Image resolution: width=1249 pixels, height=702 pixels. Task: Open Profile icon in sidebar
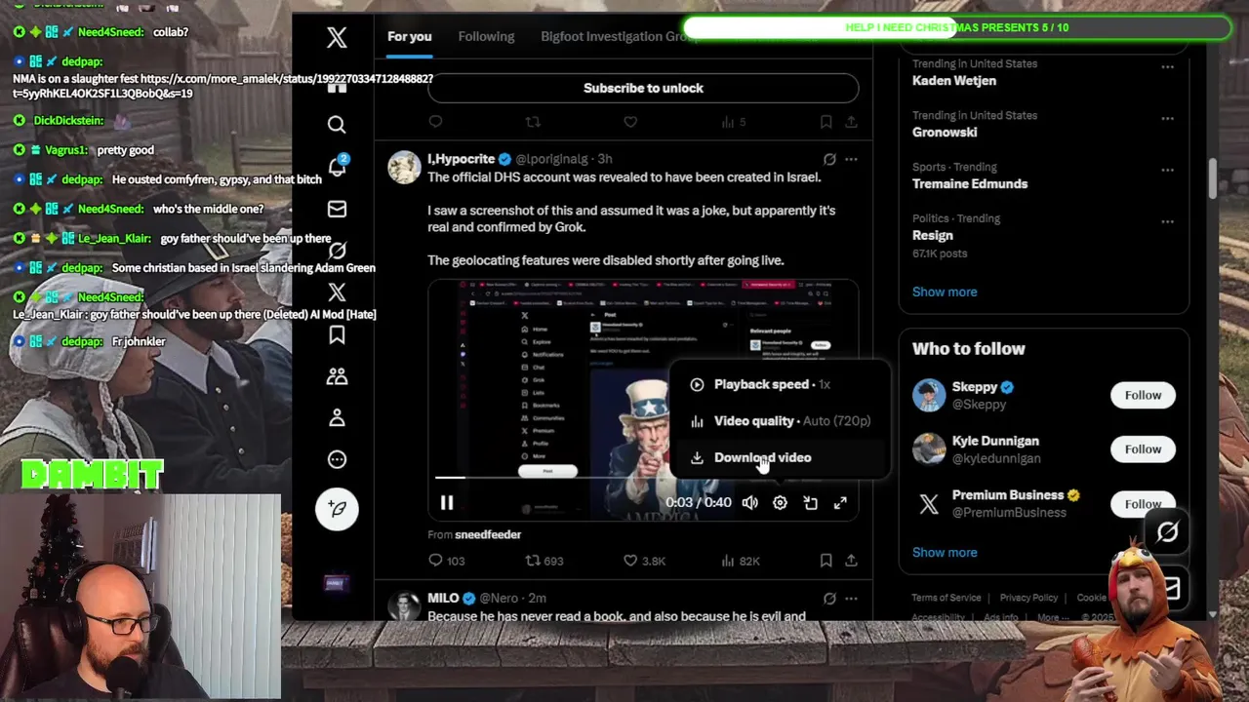[337, 417]
